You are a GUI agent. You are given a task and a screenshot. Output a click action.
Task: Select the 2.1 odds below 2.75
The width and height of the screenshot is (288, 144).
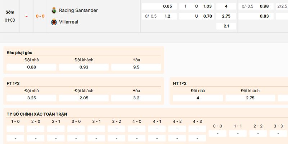click(226, 26)
